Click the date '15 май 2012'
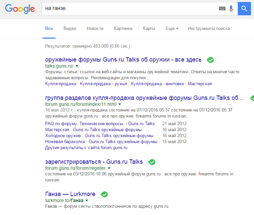254x215 pixels. coord(175,142)
